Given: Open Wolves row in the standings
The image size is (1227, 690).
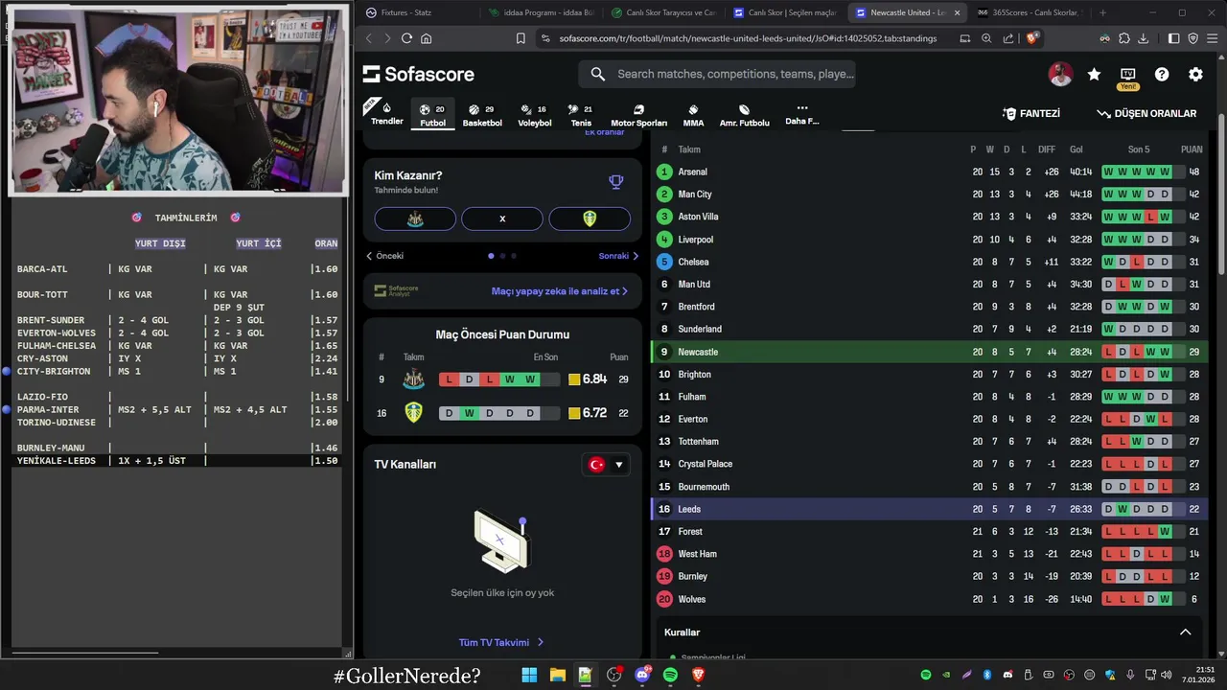Looking at the screenshot, I should click(929, 599).
